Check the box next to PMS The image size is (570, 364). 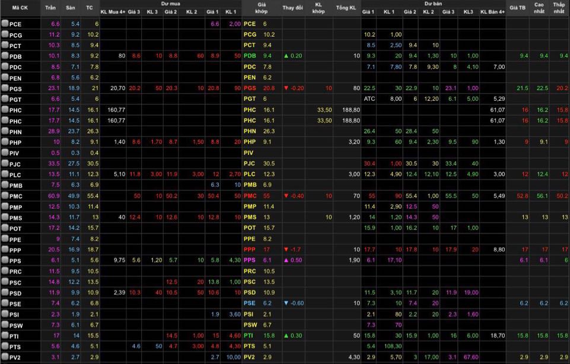(5, 218)
